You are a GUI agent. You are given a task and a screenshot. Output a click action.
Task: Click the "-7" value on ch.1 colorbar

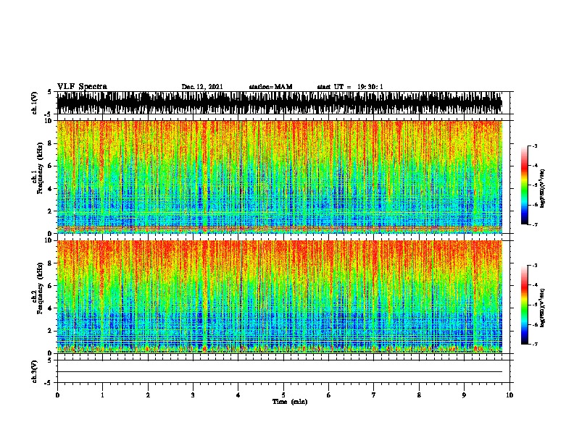(534, 224)
